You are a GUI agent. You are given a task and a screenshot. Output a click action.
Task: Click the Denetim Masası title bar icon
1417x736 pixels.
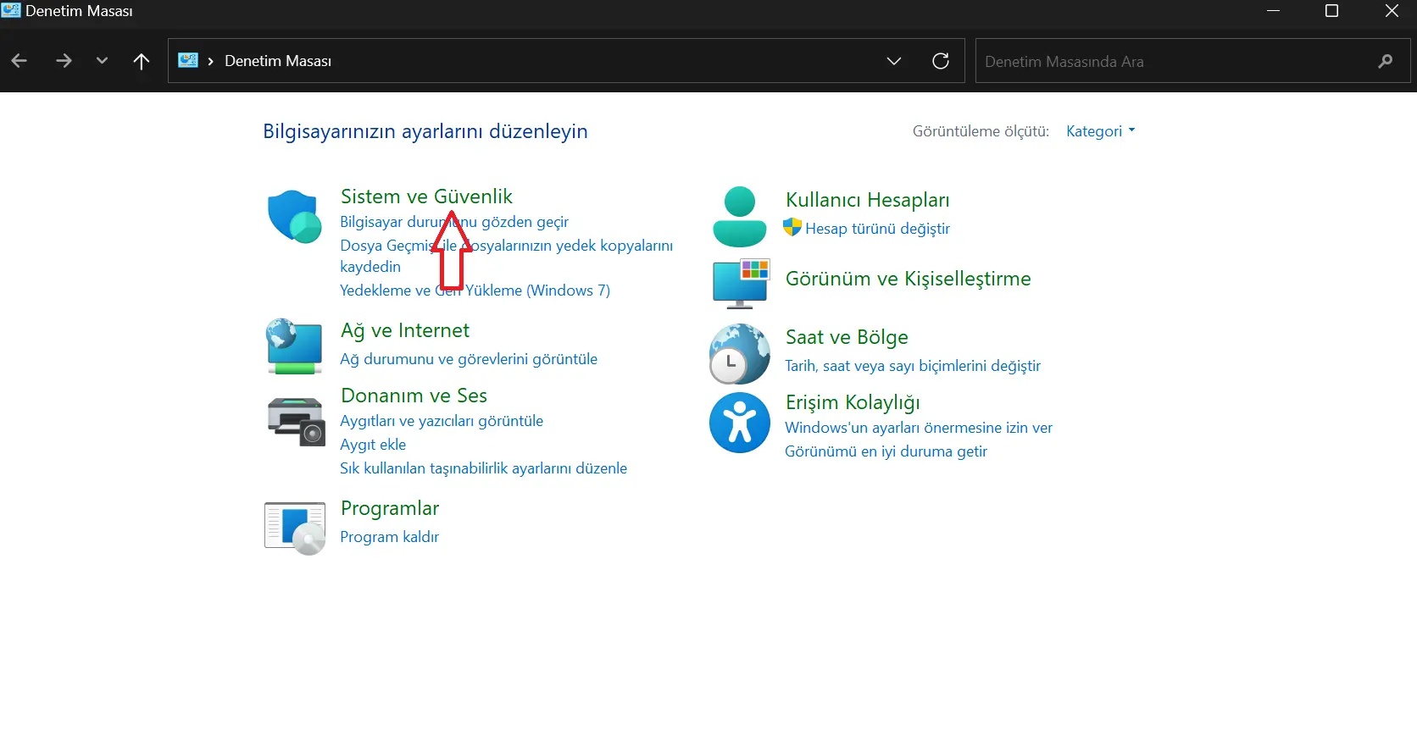tap(11, 11)
